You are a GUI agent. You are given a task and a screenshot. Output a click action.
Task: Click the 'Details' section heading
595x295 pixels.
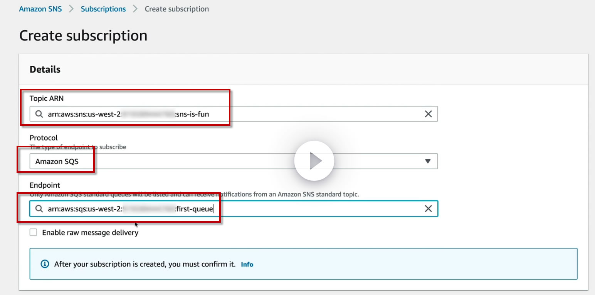pos(45,69)
